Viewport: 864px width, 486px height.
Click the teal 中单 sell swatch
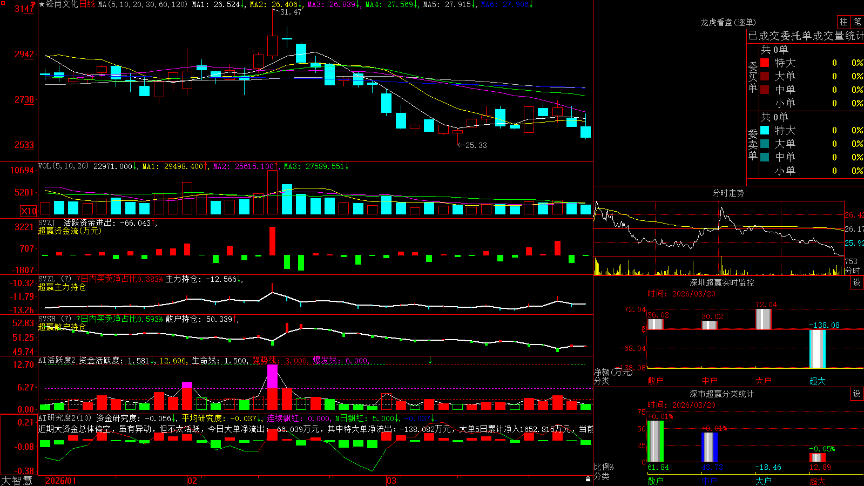pyautogui.click(x=765, y=157)
